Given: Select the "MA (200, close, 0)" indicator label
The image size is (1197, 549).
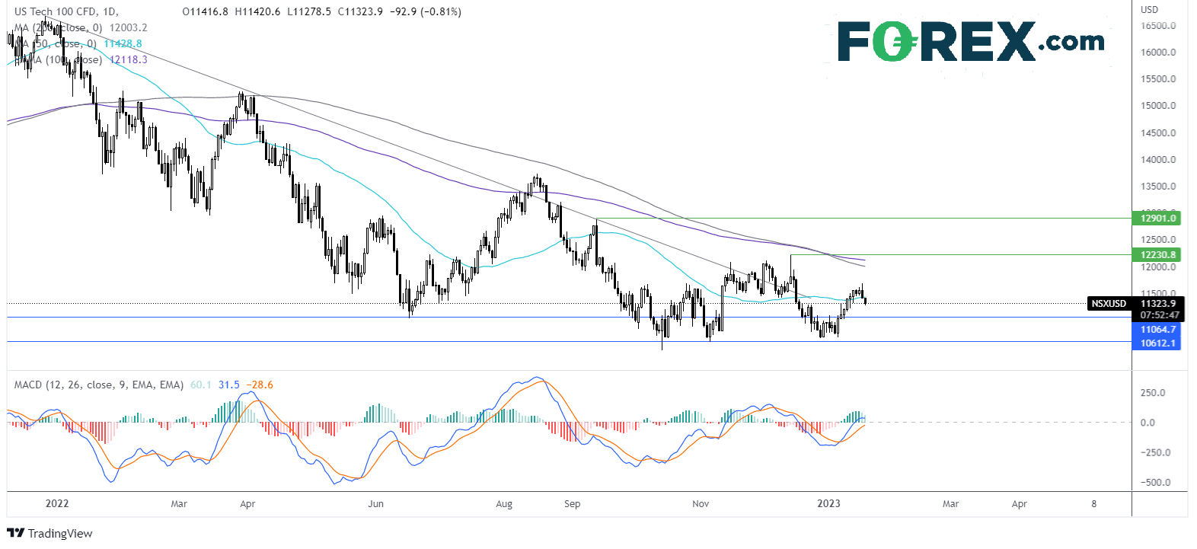Looking at the screenshot, I should pos(59,27).
